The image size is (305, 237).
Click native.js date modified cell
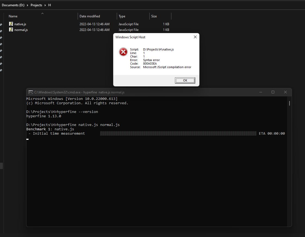pyautogui.click(x=94, y=24)
